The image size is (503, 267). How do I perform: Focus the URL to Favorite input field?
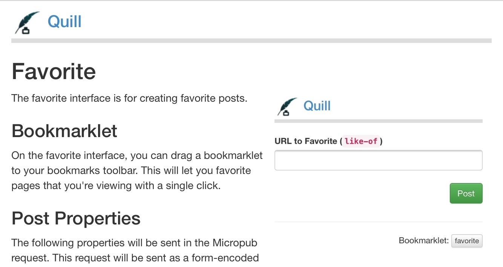click(379, 160)
